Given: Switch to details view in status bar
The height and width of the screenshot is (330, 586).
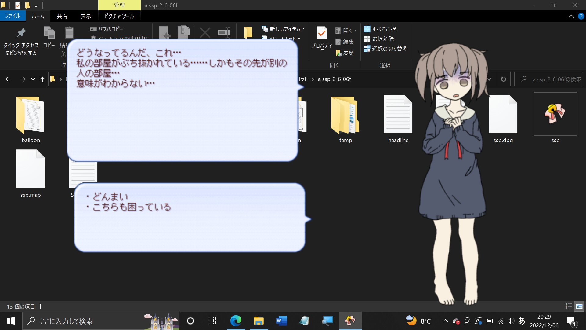Looking at the screenshot, I should pyautogui.click(x=569, y=306).
